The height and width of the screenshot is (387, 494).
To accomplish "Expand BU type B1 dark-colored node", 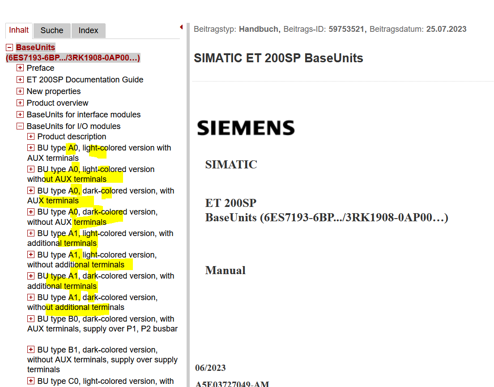I will (30, 349).
